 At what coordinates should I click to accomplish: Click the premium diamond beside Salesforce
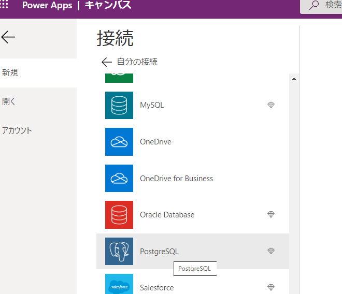tap(270, 287)
